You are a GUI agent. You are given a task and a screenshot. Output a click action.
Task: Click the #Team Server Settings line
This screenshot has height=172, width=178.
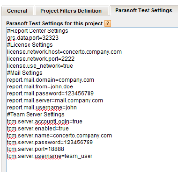pos(36,115)
